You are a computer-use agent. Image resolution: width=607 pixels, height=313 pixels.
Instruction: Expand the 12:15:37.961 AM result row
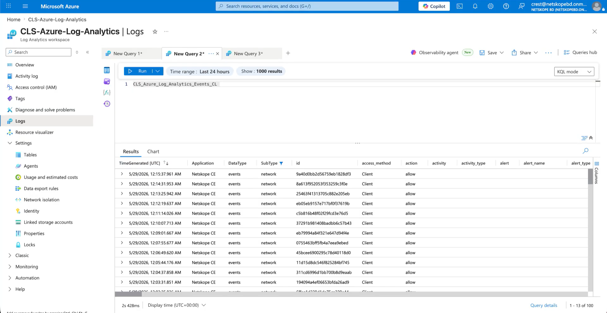click(122, 174)
